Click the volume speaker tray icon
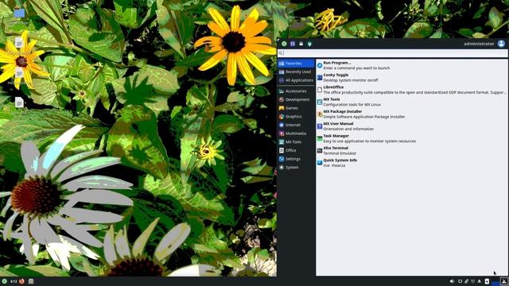The image size is (509, 286). tap(452, 281)
